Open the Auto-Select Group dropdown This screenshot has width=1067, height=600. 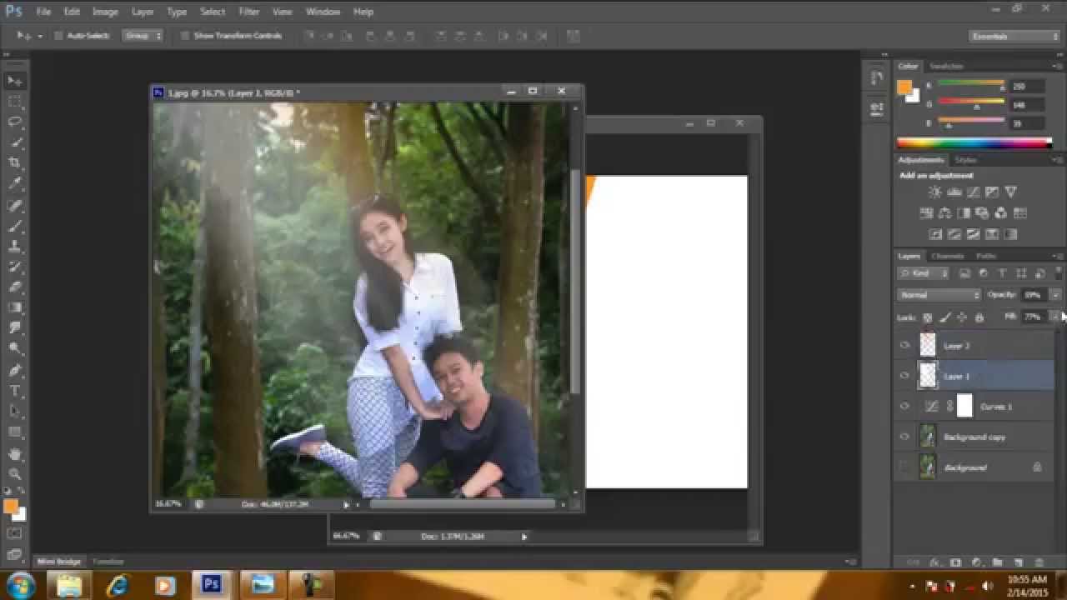pos(143,36)
